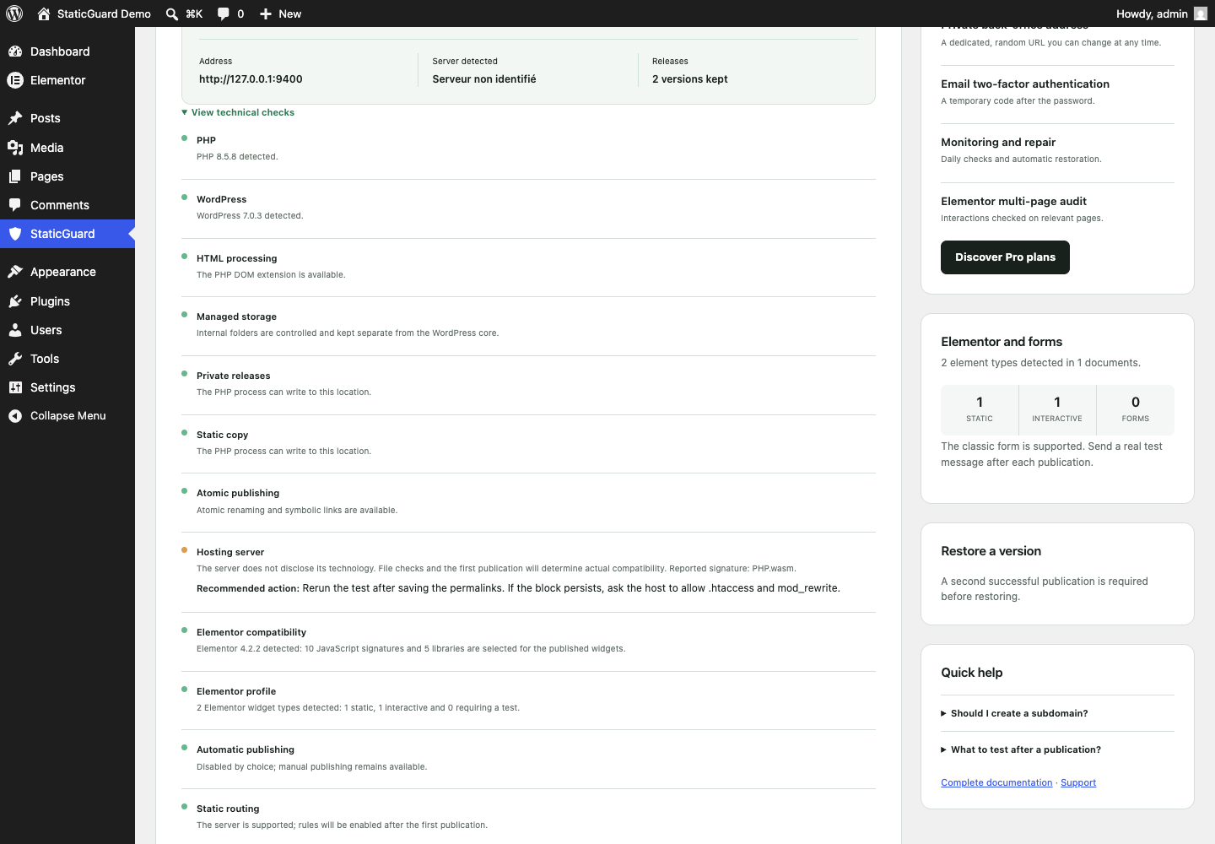
Task: Click the Tools wrench icon
Action: pos(15,359)
